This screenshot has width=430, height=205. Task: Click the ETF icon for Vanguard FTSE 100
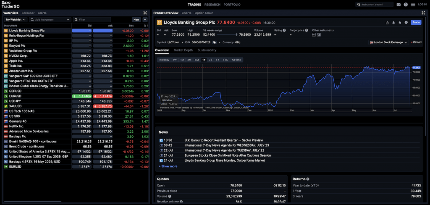click(6, 81)
